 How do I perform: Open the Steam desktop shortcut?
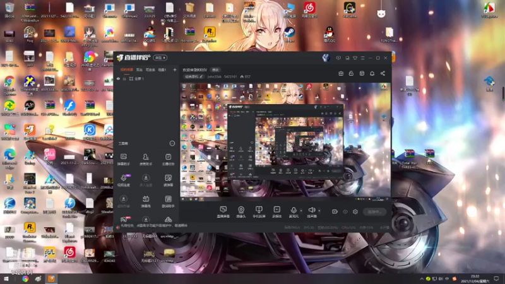289,35
